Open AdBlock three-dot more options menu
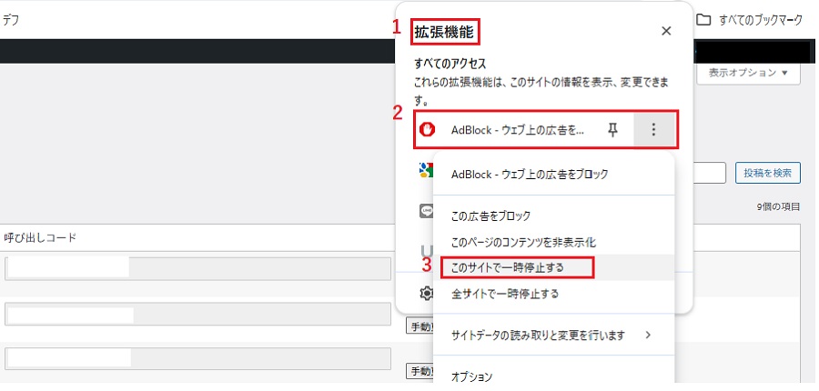This screenshot has height=391, width=819. pos(652,130)
